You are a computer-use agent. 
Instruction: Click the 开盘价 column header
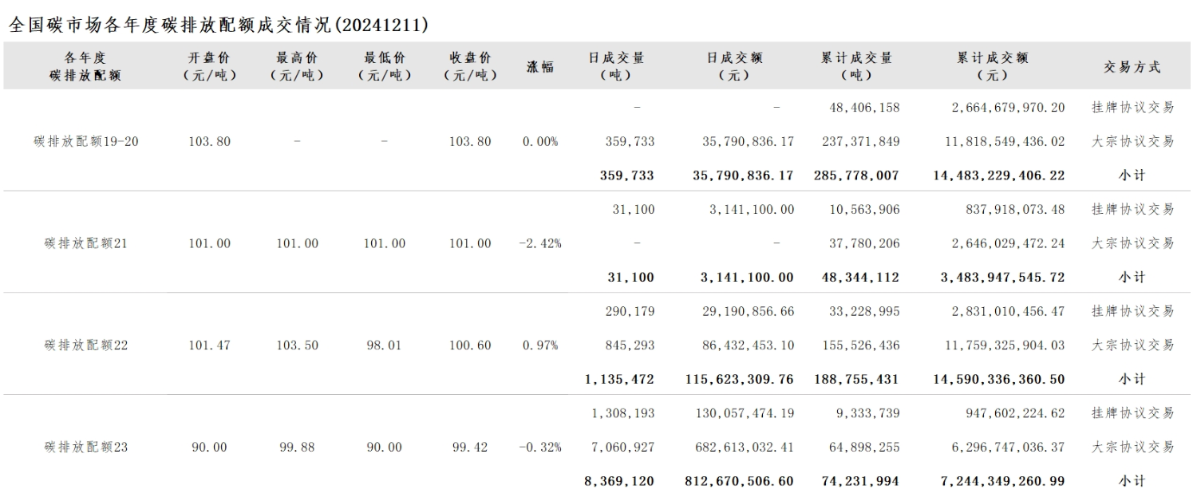click(210, 66)
